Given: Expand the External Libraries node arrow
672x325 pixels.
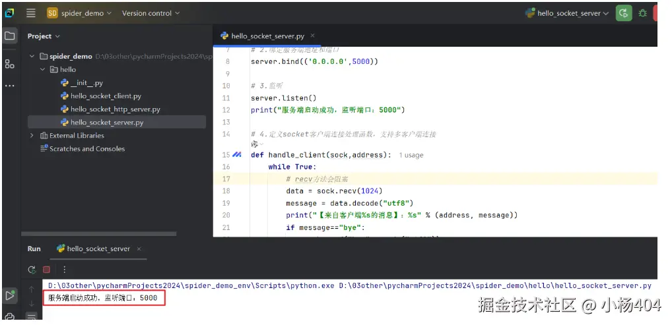Looking at the screenshot, I should (32, 135).
